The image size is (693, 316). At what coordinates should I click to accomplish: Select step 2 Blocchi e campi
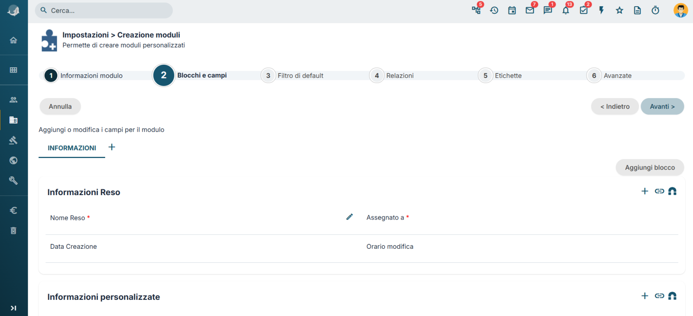pyautogui.click(x=190, y=75)
